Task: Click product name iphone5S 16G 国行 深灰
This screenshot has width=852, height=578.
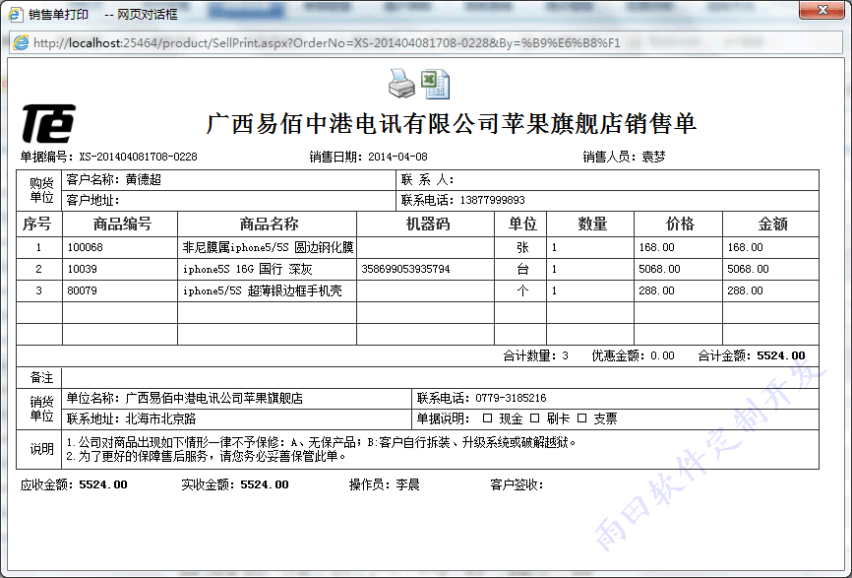Action: click(x=247, y=269)
